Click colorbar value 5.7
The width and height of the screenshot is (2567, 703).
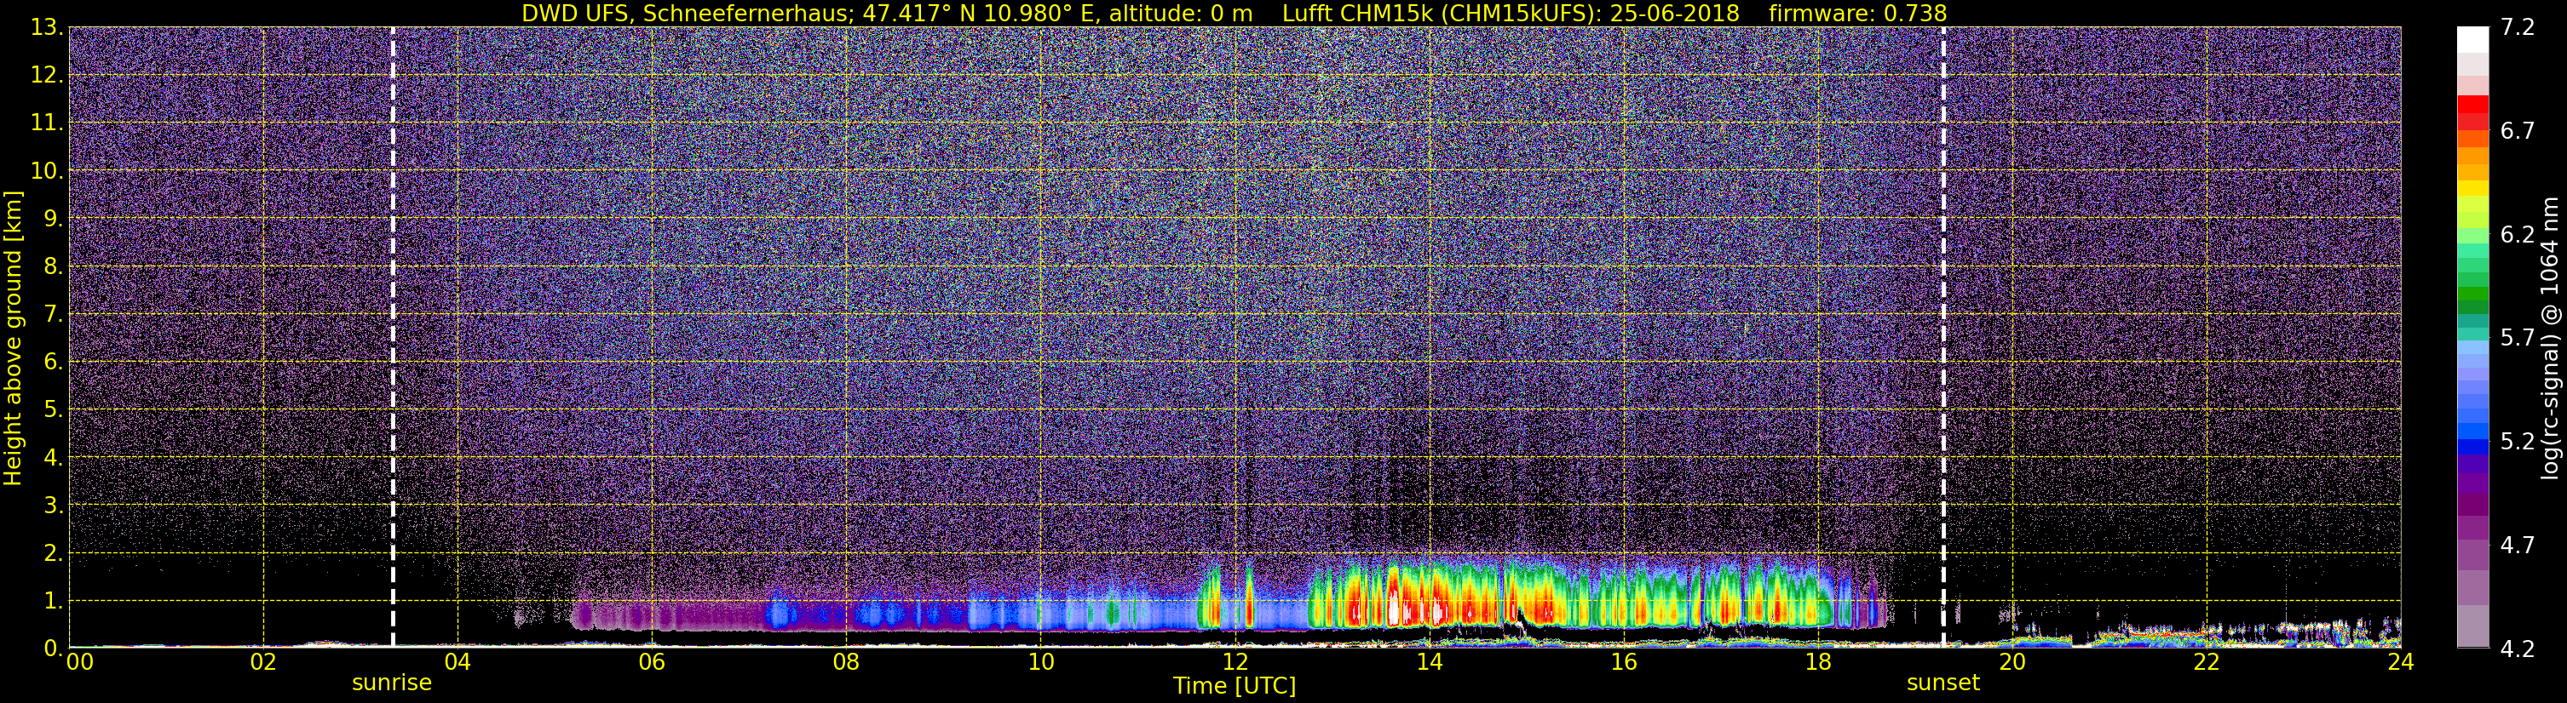pyautogui.click(x=2518, y=338)
